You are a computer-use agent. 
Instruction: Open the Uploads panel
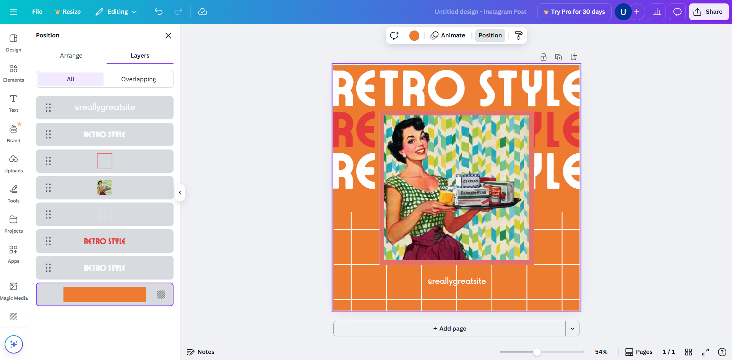coord(13,164)
